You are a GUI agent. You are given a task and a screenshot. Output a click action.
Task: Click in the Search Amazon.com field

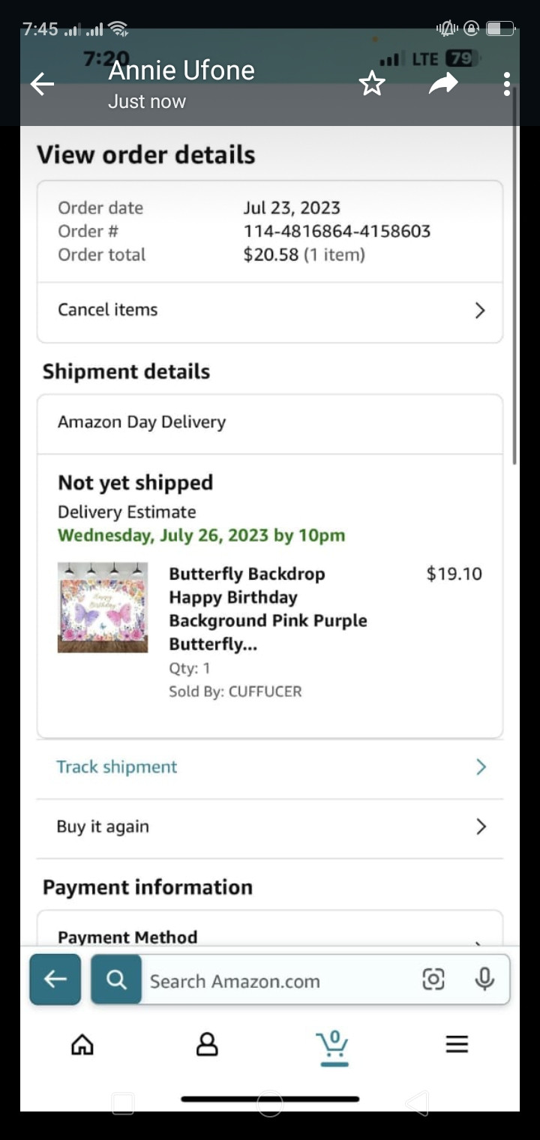277,981
